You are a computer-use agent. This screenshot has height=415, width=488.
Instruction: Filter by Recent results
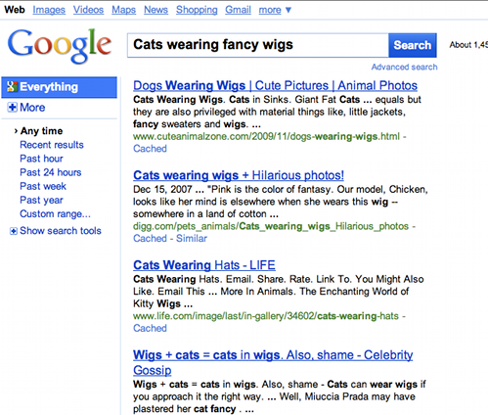coord(52,145)
